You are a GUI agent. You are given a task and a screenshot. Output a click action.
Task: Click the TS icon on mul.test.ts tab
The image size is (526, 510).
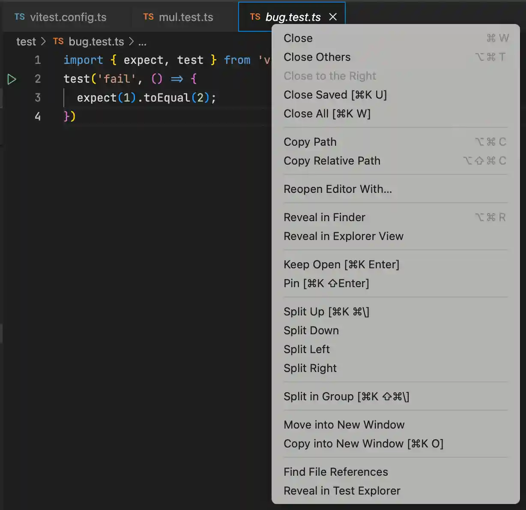(148, 17)
